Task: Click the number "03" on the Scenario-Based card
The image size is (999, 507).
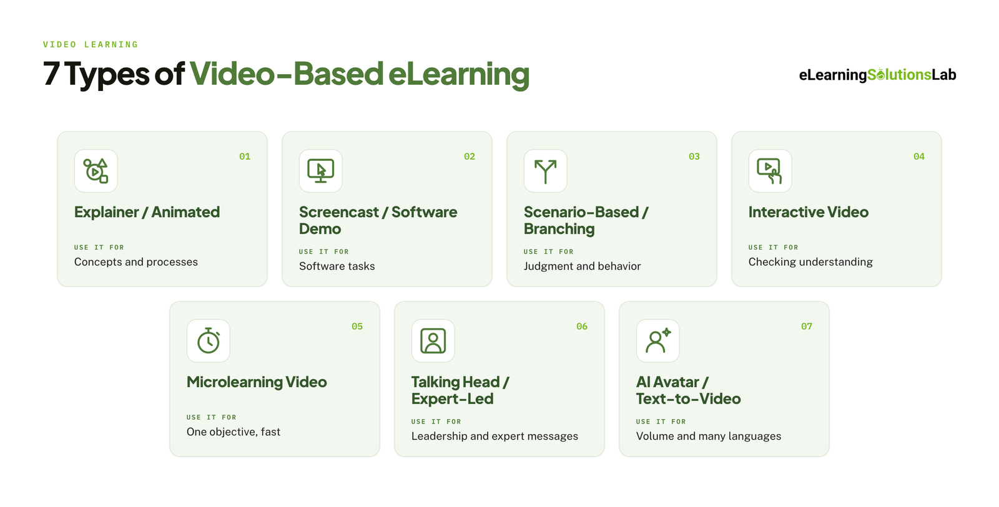Action: 694,157
